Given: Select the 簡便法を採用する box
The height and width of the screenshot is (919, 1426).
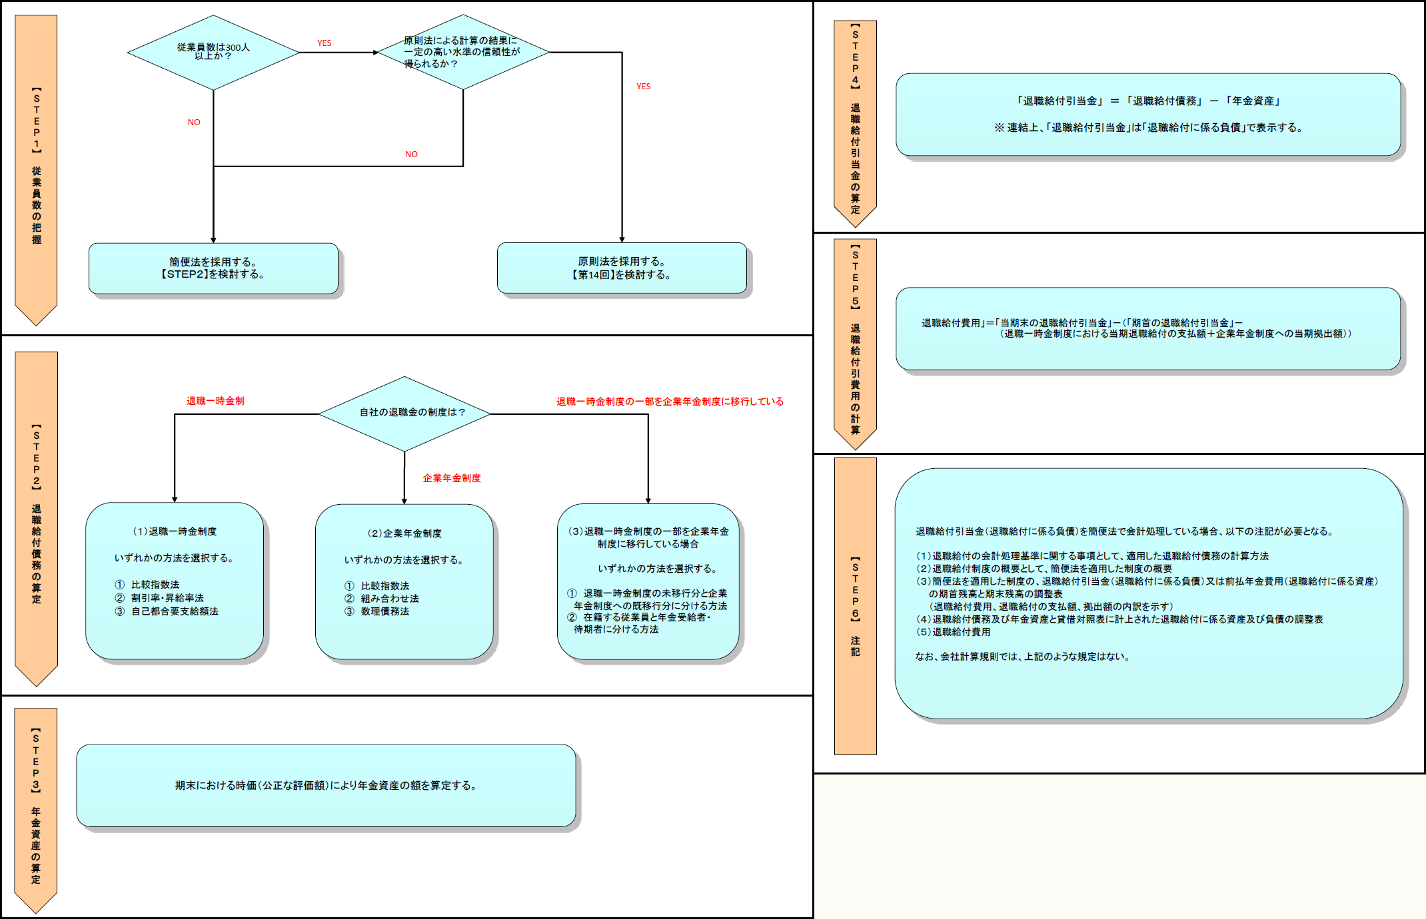Looking at the screenshot, I should pos(213,268).
